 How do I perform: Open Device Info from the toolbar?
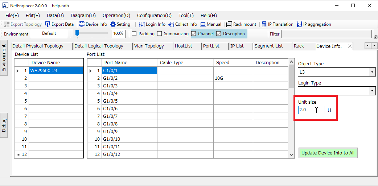[x=82, y=24]
